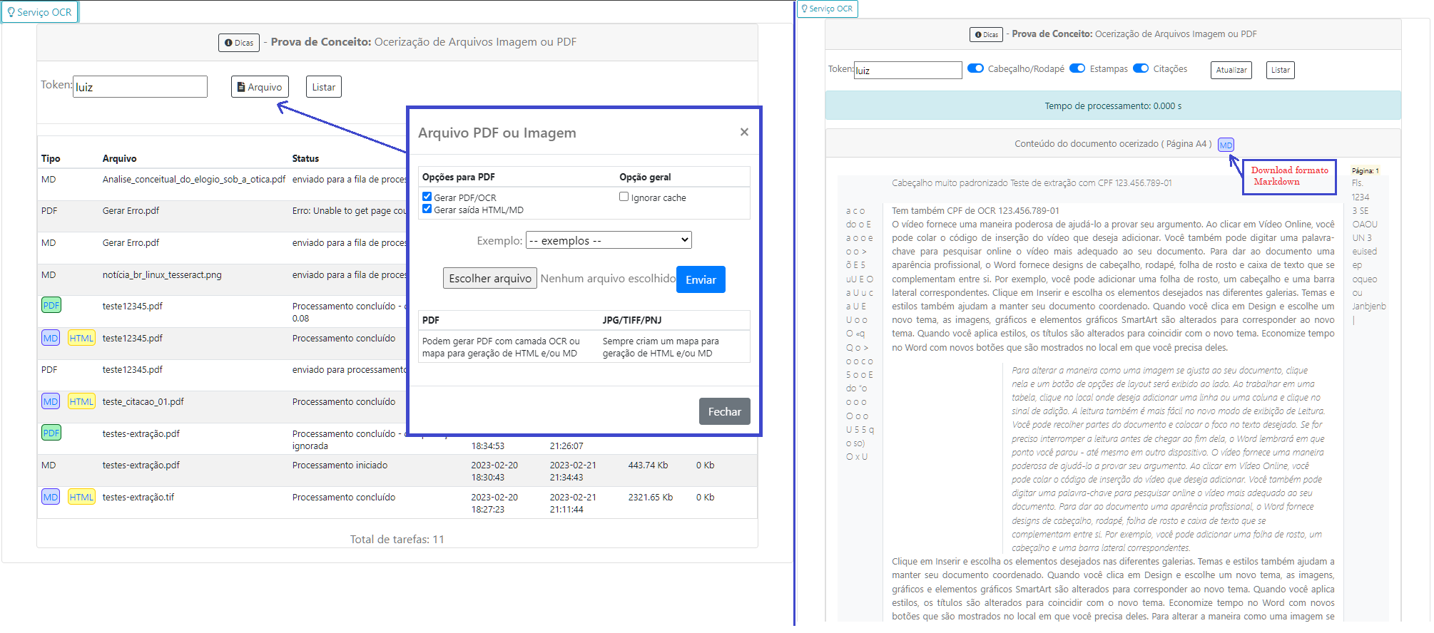Image resolution: width=1434 pixels, height=633 pixels.
Task: Click the Fechar button in the dialog
Action: [x=724, y=411]
